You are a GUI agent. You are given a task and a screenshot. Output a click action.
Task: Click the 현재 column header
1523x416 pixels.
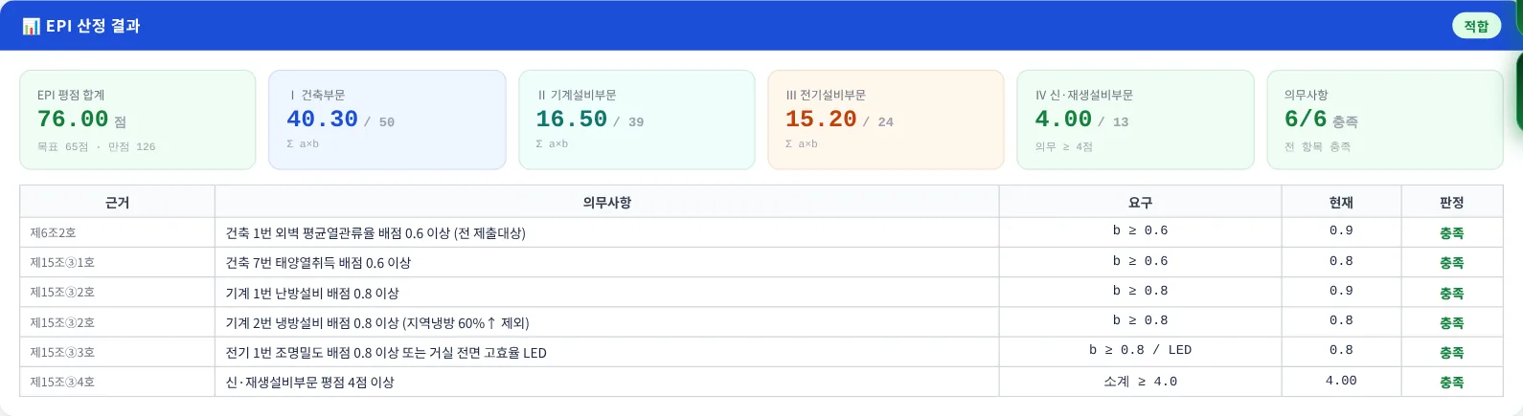(x=1341, y=203)
